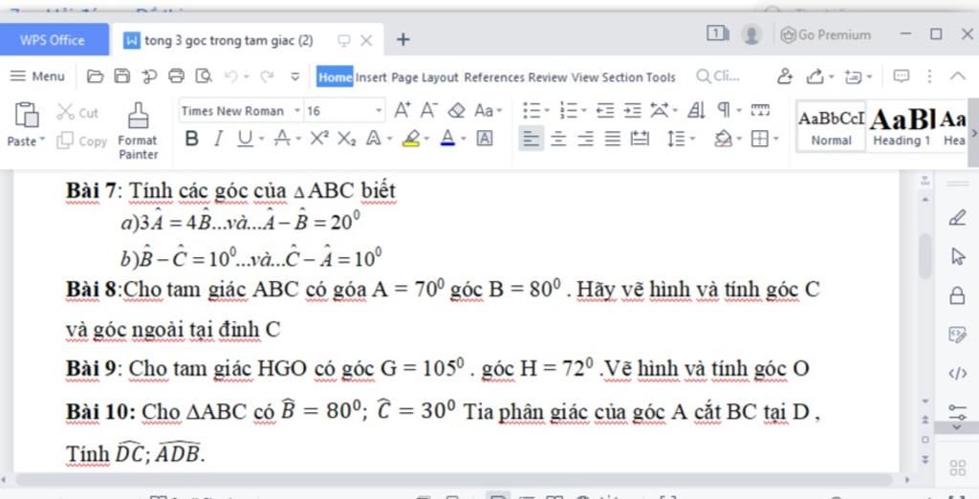Toggle bold formatting
The height and width of the screenshot is (499, 979).
191,138
